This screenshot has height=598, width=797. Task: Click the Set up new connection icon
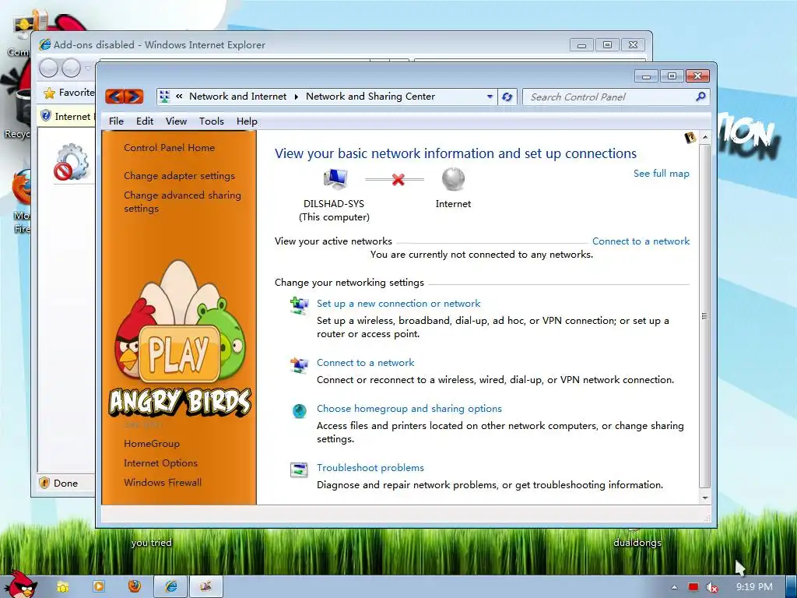click(x=299, y=305)
